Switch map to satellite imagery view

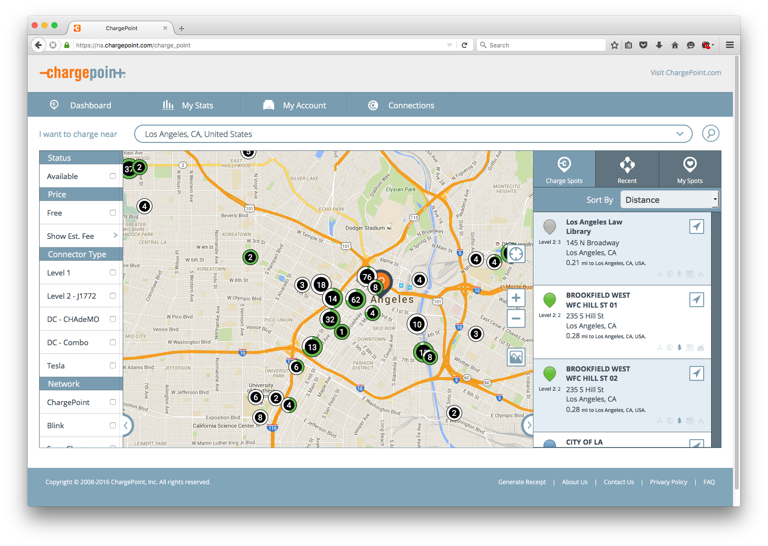[516, 357]
